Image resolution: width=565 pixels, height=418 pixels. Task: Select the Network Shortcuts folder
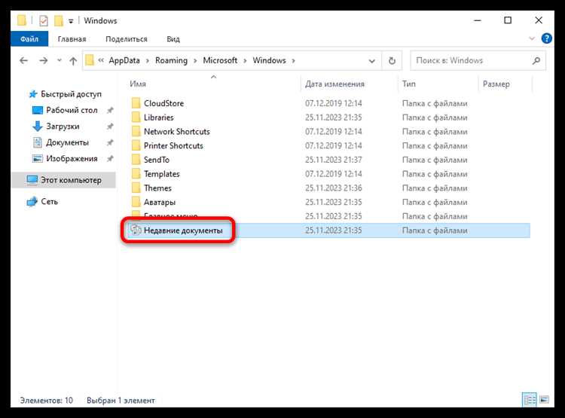point(176,132)
